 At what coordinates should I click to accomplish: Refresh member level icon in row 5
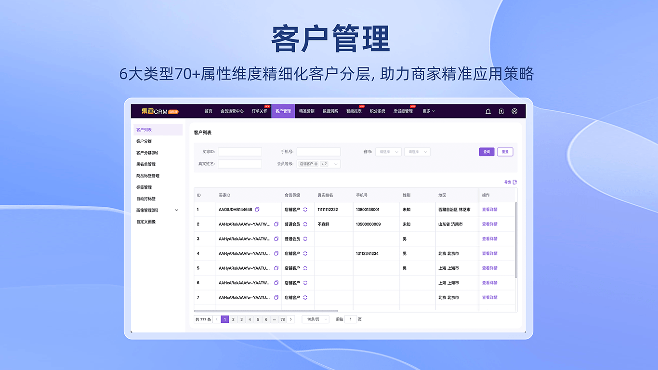click(x=305, y=268)
